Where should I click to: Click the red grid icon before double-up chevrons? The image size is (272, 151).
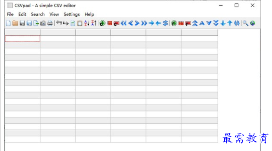(181, 23)
